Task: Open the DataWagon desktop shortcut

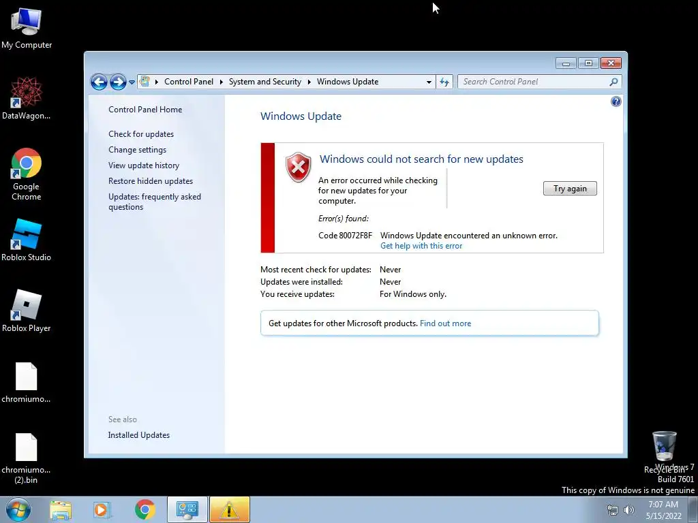Action: [x=27, y=98]
